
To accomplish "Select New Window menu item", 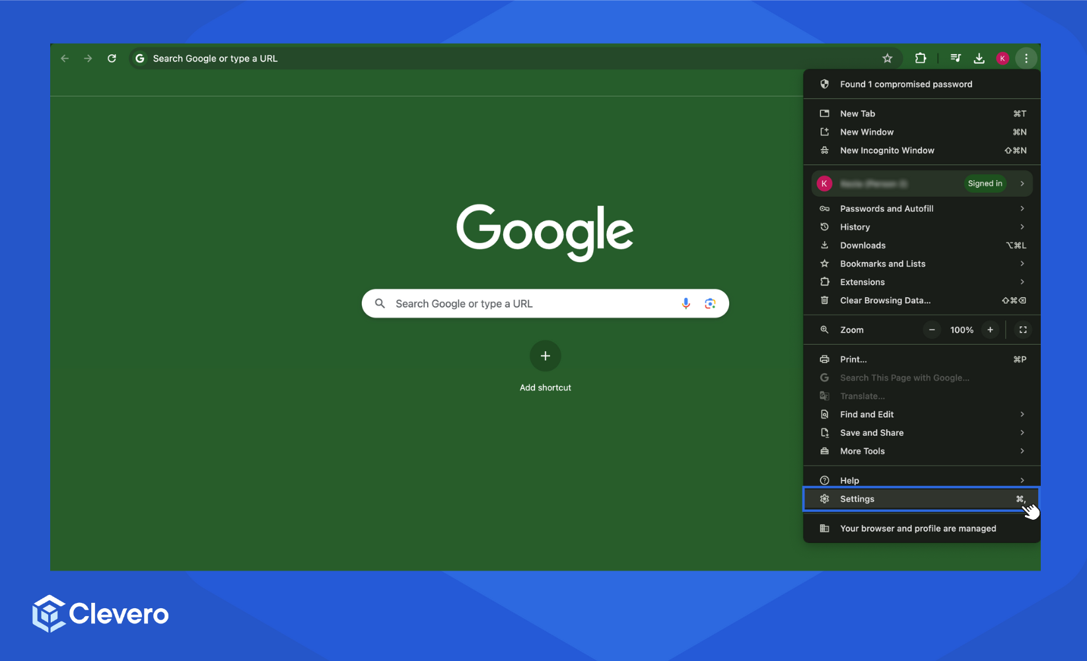I will 922,132.
